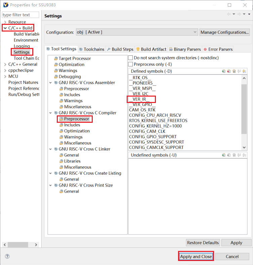
Task: Click Edit icon for Defined symbols
Action: (234, 71)
